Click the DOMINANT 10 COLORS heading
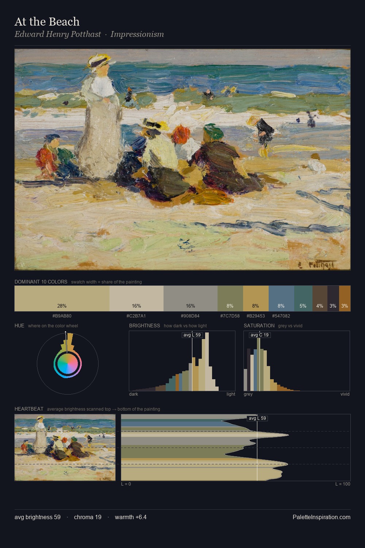Screen dimensions: 365x548 tap(41, 282)
